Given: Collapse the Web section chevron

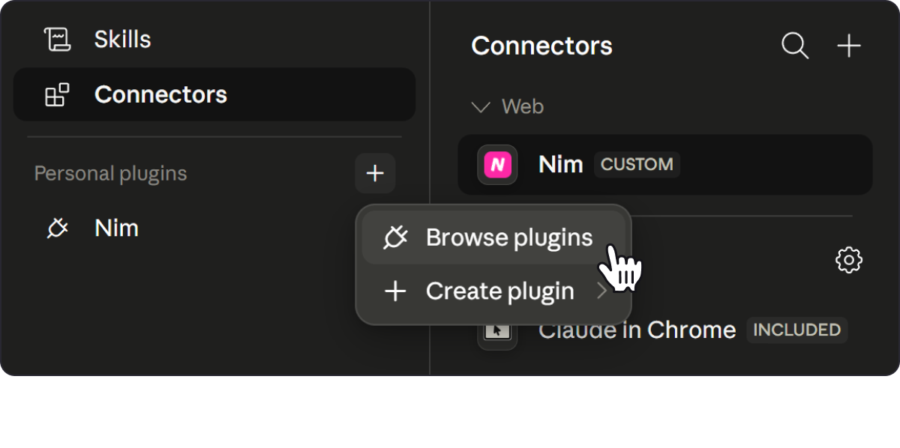Looking at the screenshot, I should pyautogui.click(x=481, y=107).
